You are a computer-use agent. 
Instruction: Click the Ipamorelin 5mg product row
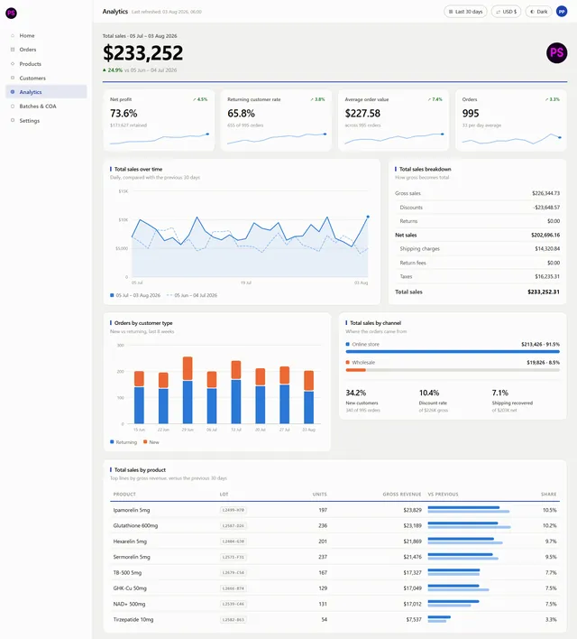334,510
